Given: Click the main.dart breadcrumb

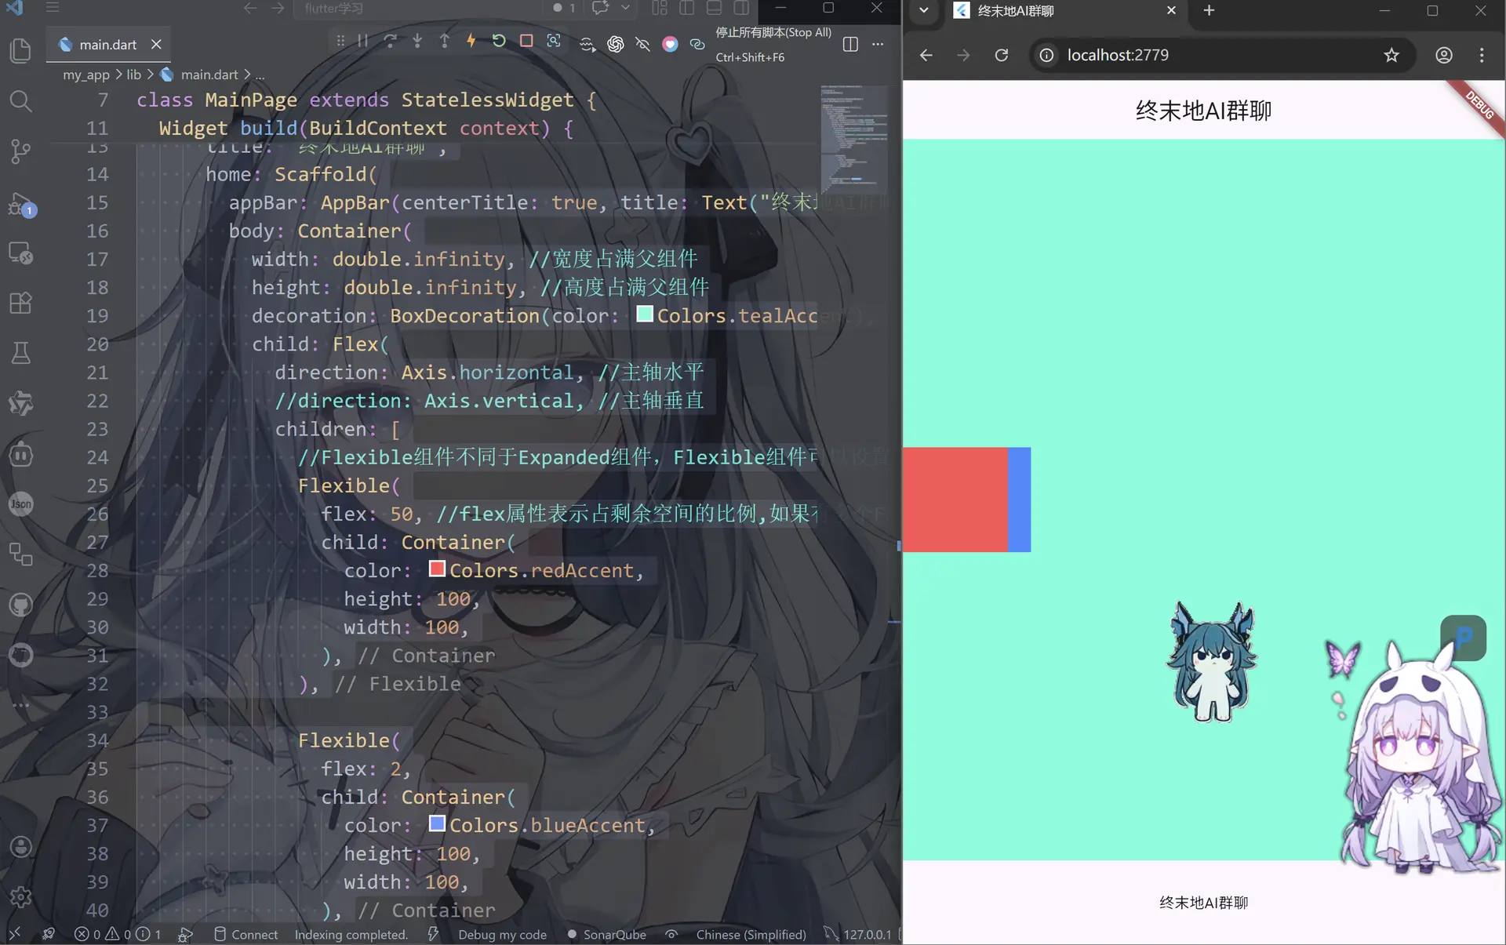Looking at the screenshot, I should tap(209, 75).
